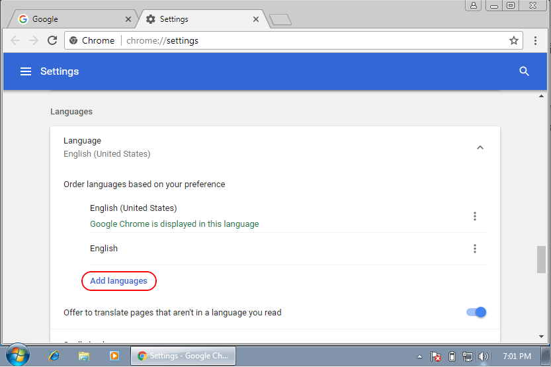551x367 pixels.
Task: Close the Settings tab
Action: tap(256, 19)
